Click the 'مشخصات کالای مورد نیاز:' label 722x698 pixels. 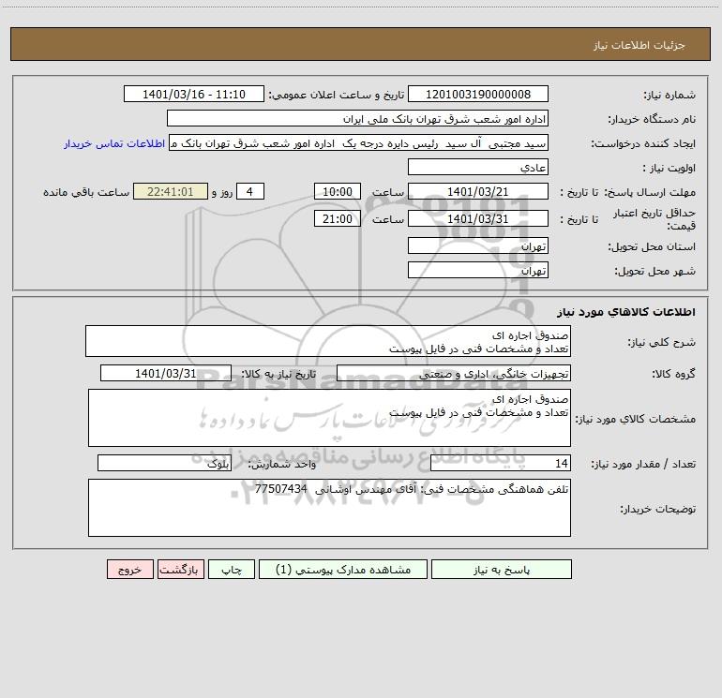click(x=636, y=419)
